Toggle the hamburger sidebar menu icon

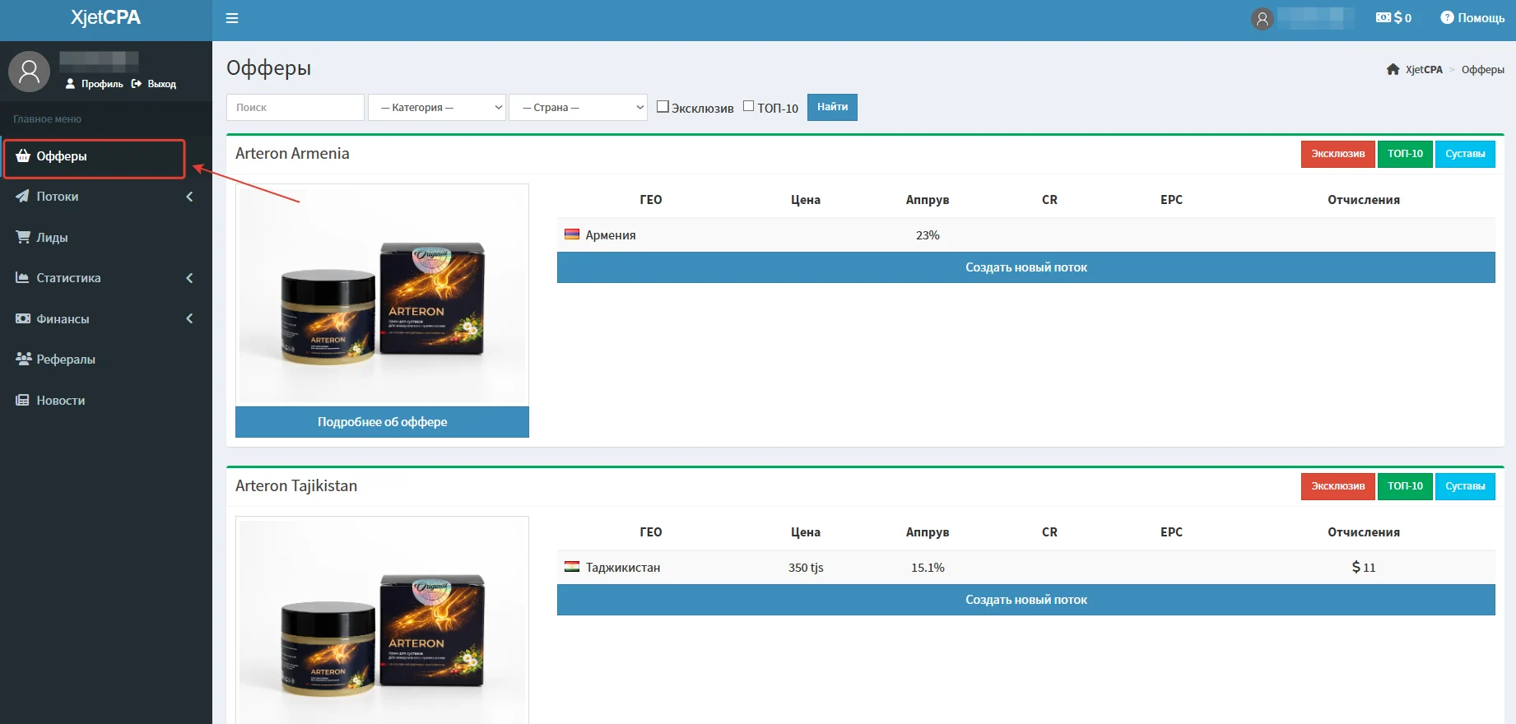tap(232, 18)
